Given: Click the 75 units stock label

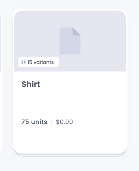Looking at the screenshot, I should [34, 122].
